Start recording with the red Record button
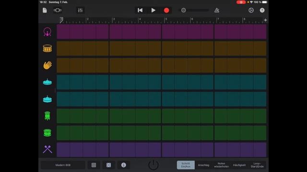The image size is (307, 172). [x=166, y=11]
